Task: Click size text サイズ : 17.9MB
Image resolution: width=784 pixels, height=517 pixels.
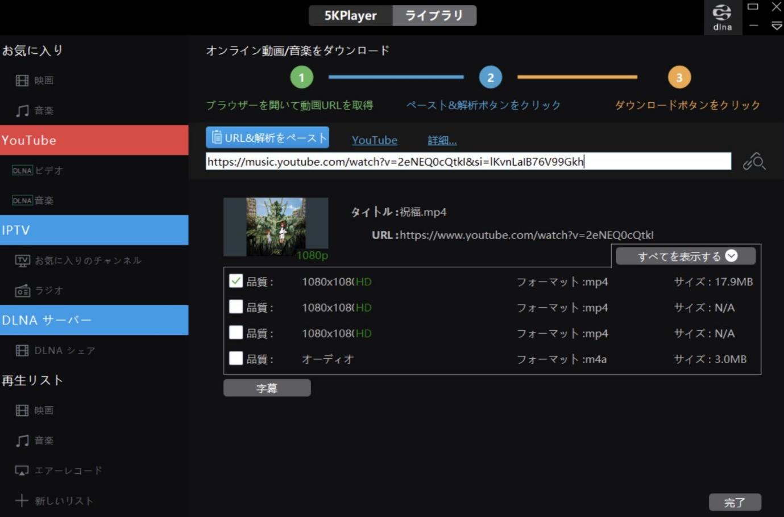Action: pos(714,281)
